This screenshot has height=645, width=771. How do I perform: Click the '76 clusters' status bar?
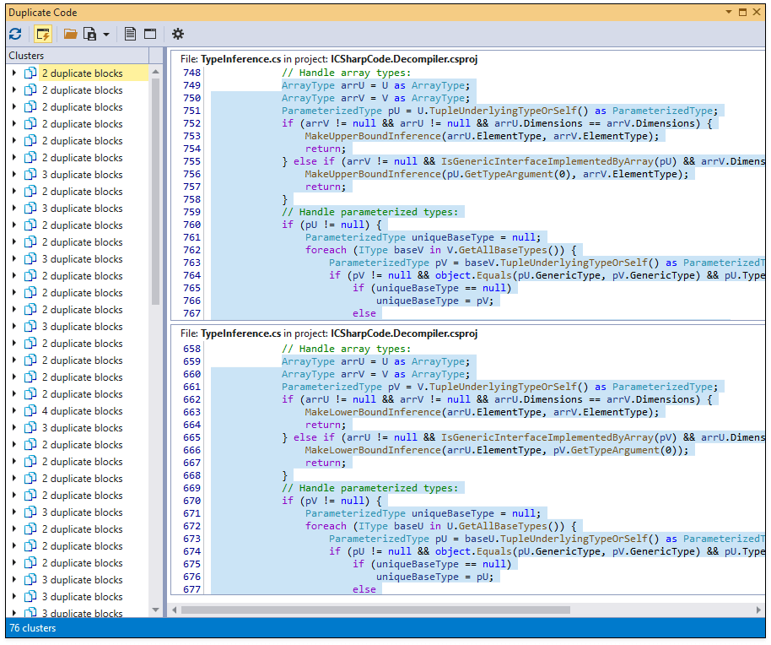32,628
